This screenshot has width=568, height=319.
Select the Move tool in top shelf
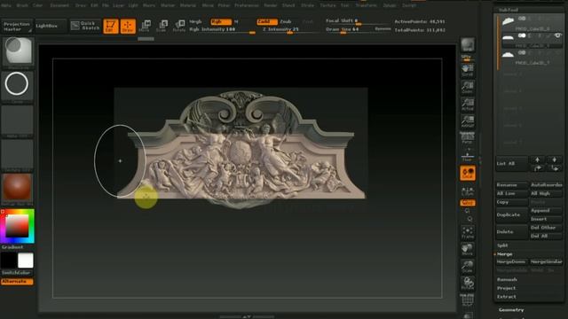tap(145, 26)
